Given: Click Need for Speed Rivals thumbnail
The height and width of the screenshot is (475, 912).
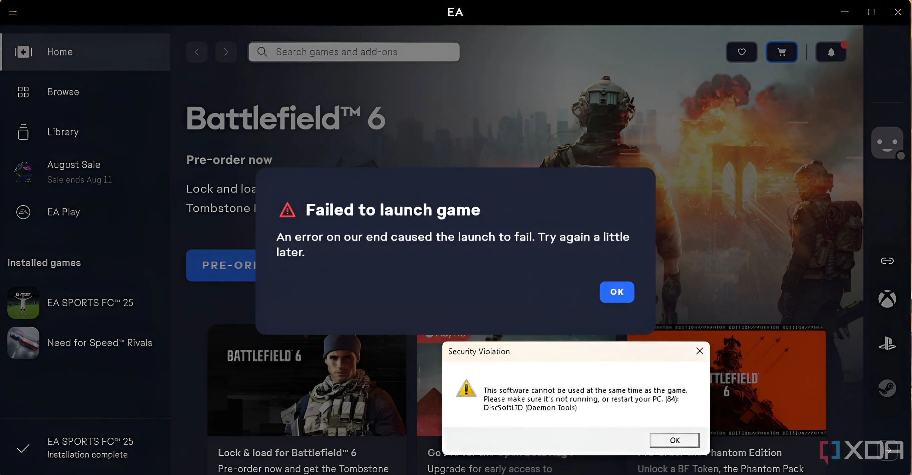Looking at the screenshot, I should pyautogui.click(x=23, y=343).
